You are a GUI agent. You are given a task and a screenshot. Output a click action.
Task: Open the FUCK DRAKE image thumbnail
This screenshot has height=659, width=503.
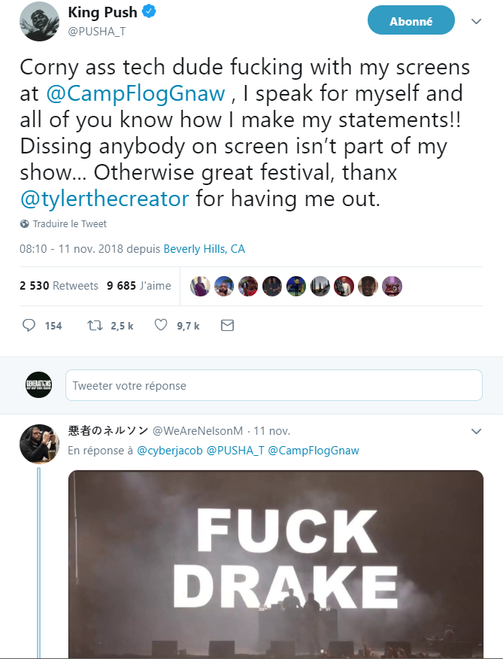[x=276, y=564]
